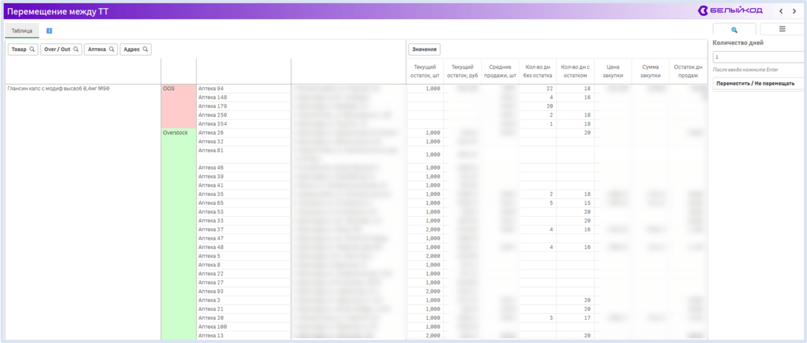Open the hamburger menu panel tab
This screenshot has height=343, width=807.
pos(782,29)
